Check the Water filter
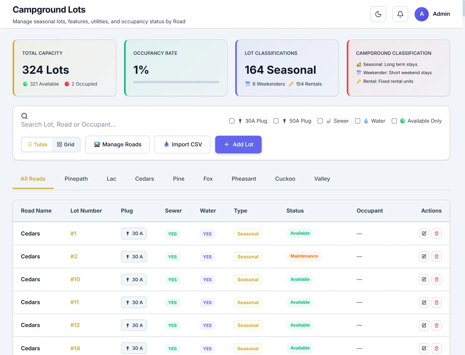The image size is (465, 355). pos(357,121)
